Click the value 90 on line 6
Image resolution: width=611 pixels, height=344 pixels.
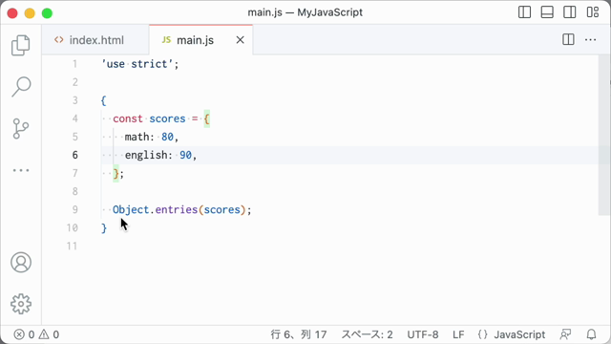(x=185, y=155)
